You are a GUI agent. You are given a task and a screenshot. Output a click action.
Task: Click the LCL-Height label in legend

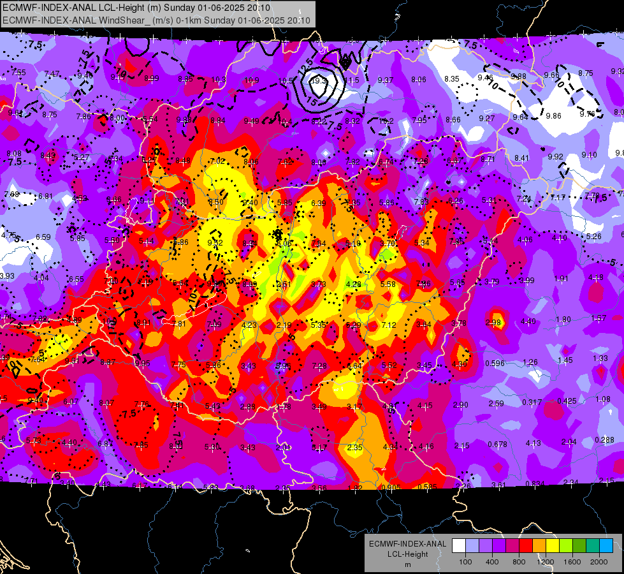(407, 554)
